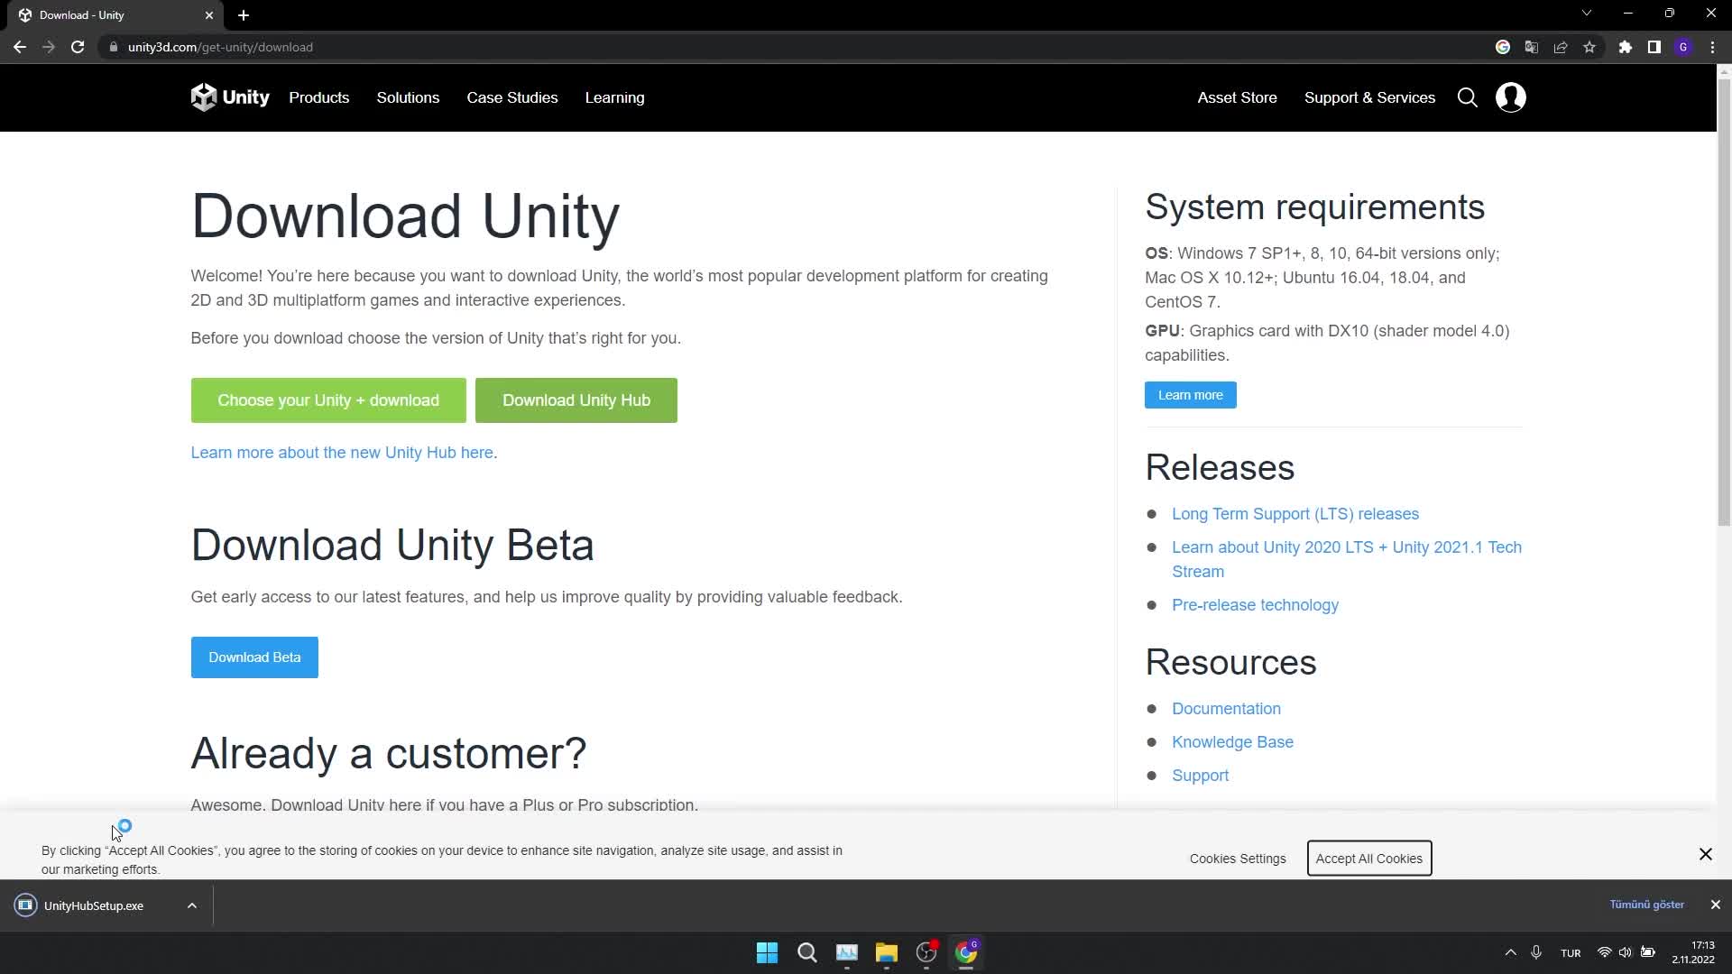
Task: Go back with browser back arrow
Action: [x=20, y=47]
